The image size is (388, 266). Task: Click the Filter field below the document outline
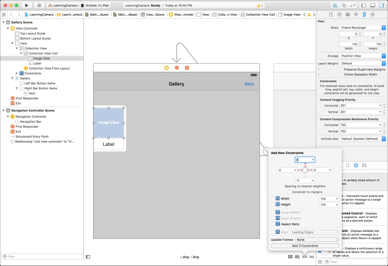pos(42,256)
